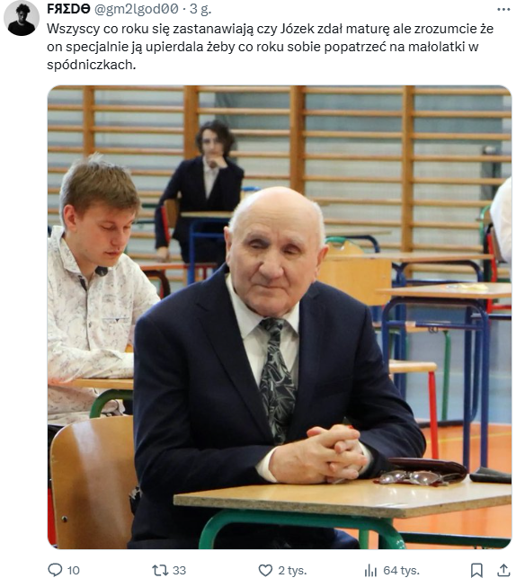Click the author's round profile avatar

(x=22, y=18)
